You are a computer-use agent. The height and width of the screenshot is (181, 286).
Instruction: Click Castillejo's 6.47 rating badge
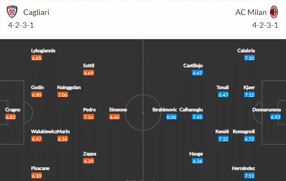pyautogui.click(x=197, y=73)
